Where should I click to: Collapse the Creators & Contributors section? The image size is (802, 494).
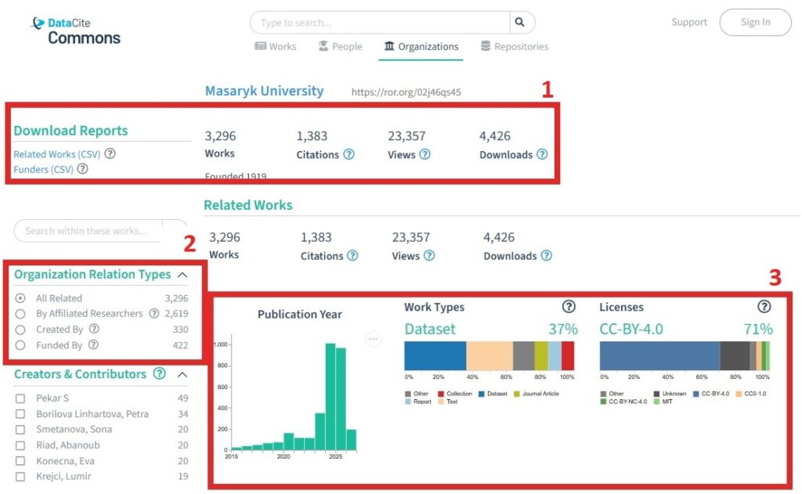(x=182, y=374)
